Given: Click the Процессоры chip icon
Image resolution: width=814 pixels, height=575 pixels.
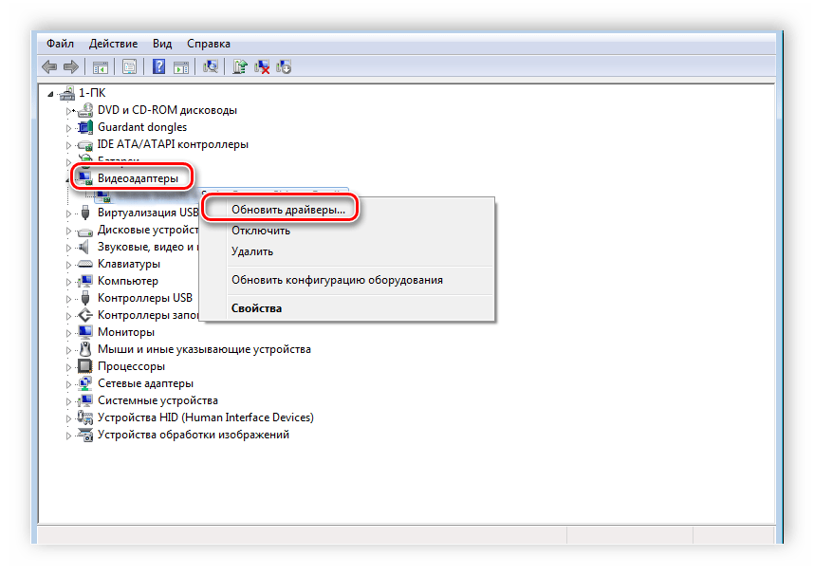Looking at the screenshot, I should point(84,366).
